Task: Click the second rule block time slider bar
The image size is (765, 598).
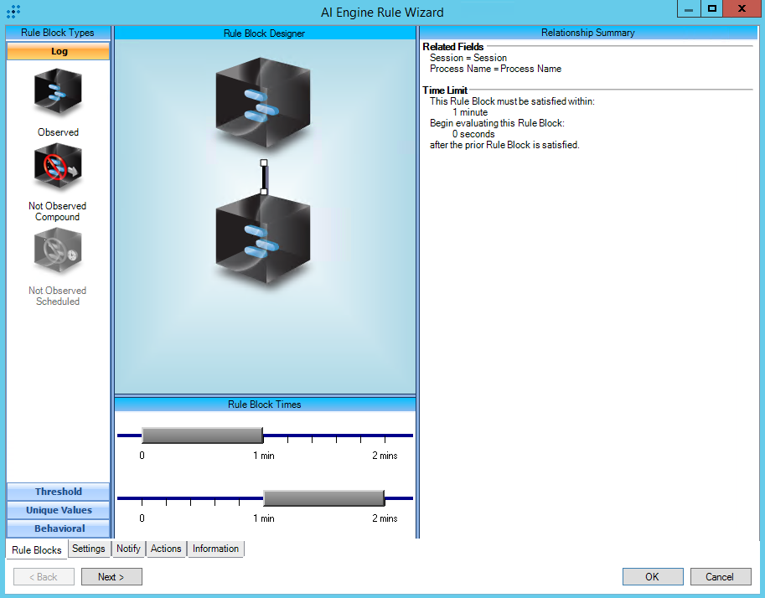Action: coord(323,498)
